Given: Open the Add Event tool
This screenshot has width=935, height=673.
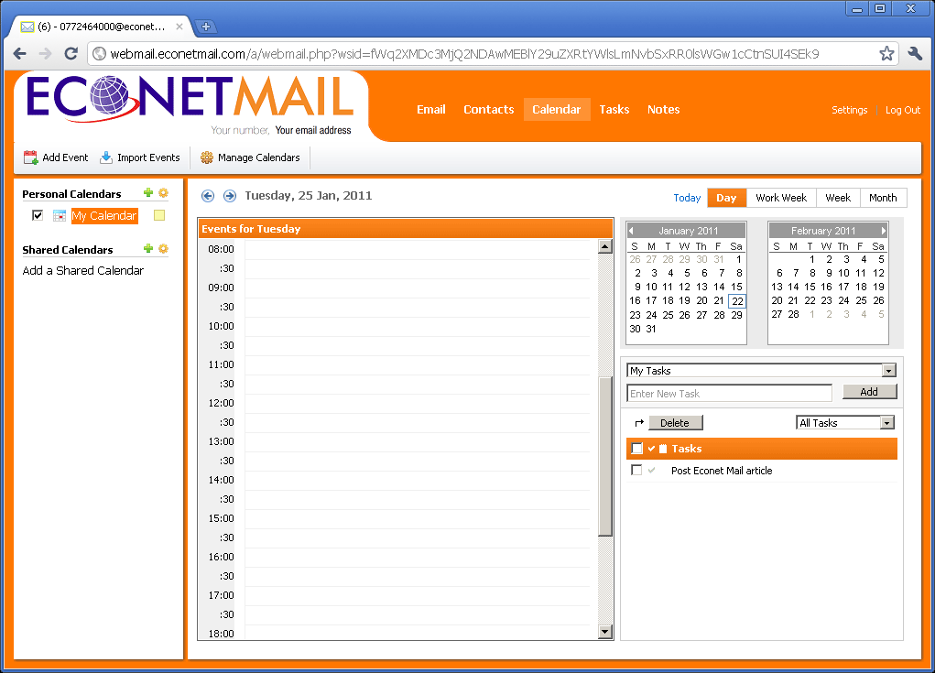Looking at the screenshot, I should pos(55,157).
